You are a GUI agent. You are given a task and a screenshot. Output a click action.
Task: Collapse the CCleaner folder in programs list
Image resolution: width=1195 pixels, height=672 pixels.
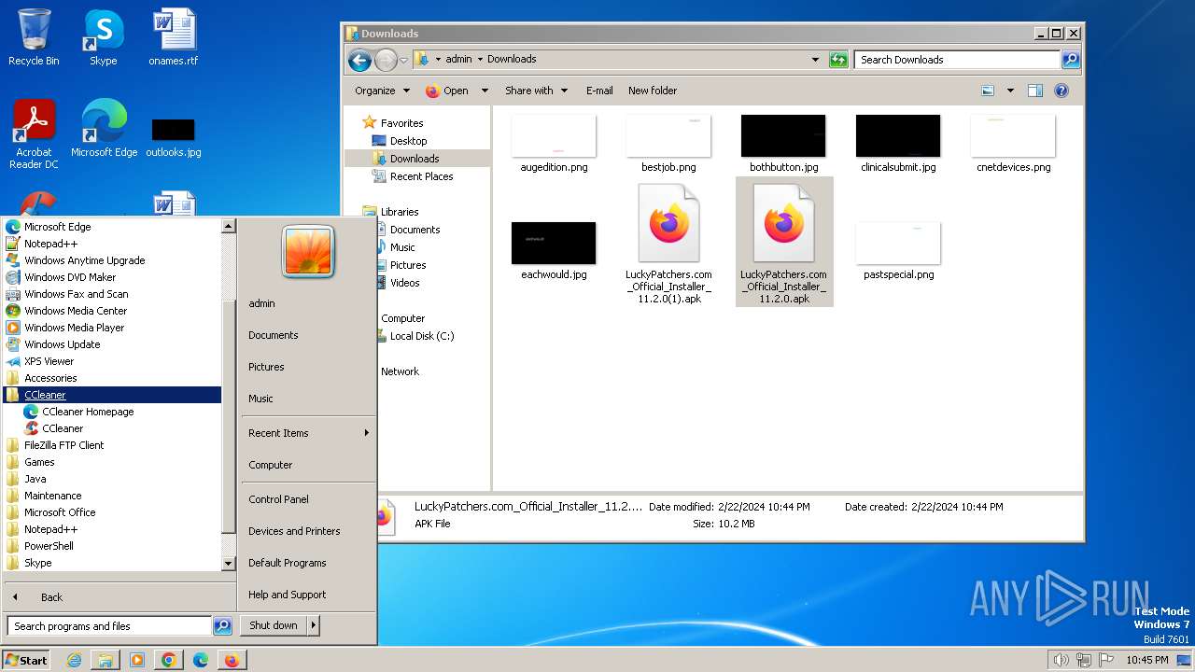click(x=112, y=395)
